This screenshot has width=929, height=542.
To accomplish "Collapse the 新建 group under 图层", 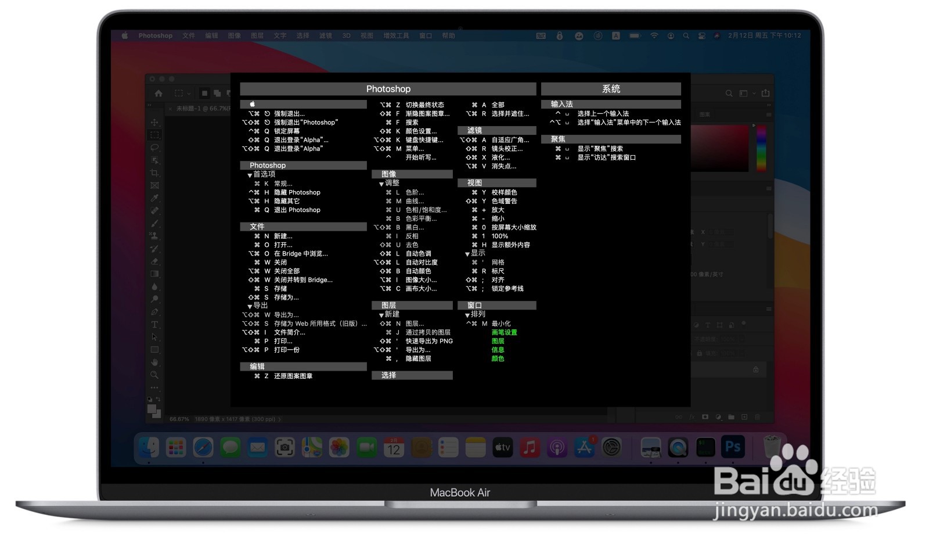I will (381, 315).
